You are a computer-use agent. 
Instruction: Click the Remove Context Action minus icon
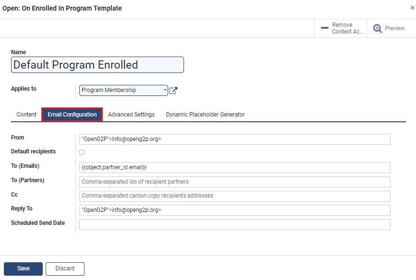pyautogui.click(x=325, y=28)
